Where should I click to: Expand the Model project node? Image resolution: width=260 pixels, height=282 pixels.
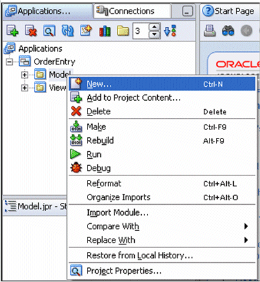[24, 75]
